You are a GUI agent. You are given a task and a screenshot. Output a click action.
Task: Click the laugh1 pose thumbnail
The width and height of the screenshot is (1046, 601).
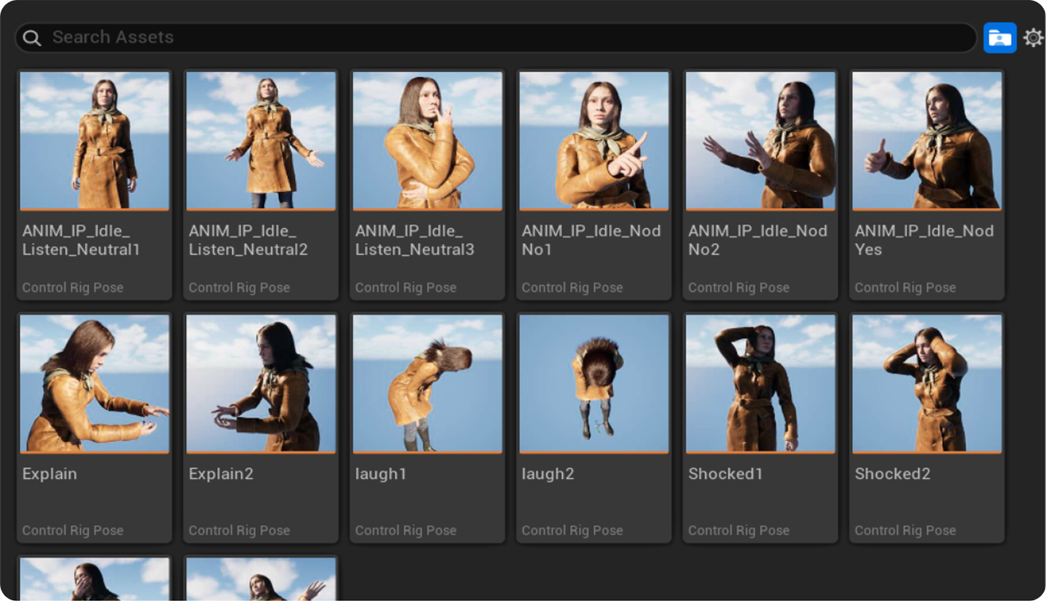point(427,383)
